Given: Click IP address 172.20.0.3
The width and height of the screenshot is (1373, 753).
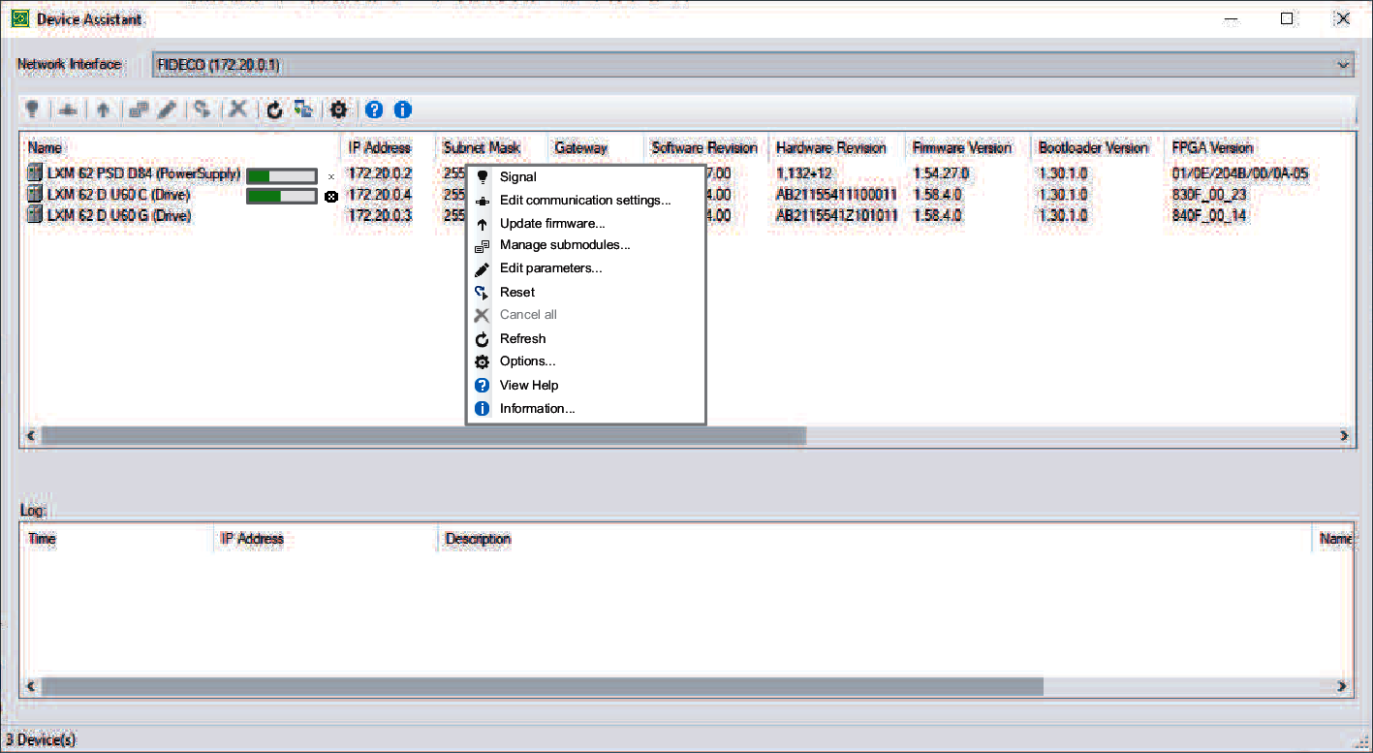Looking at the screenshot, I should pos(380,215).
